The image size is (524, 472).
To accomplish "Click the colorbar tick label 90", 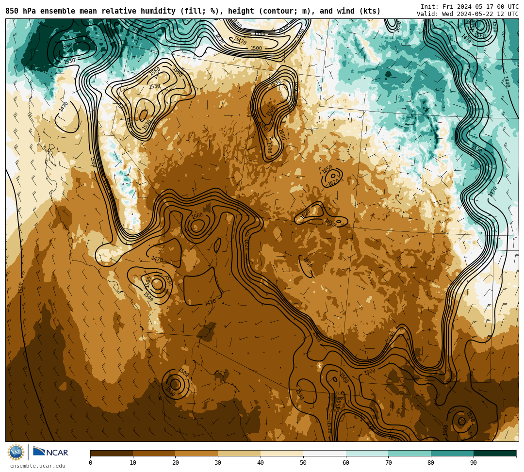I will point(474,463).
